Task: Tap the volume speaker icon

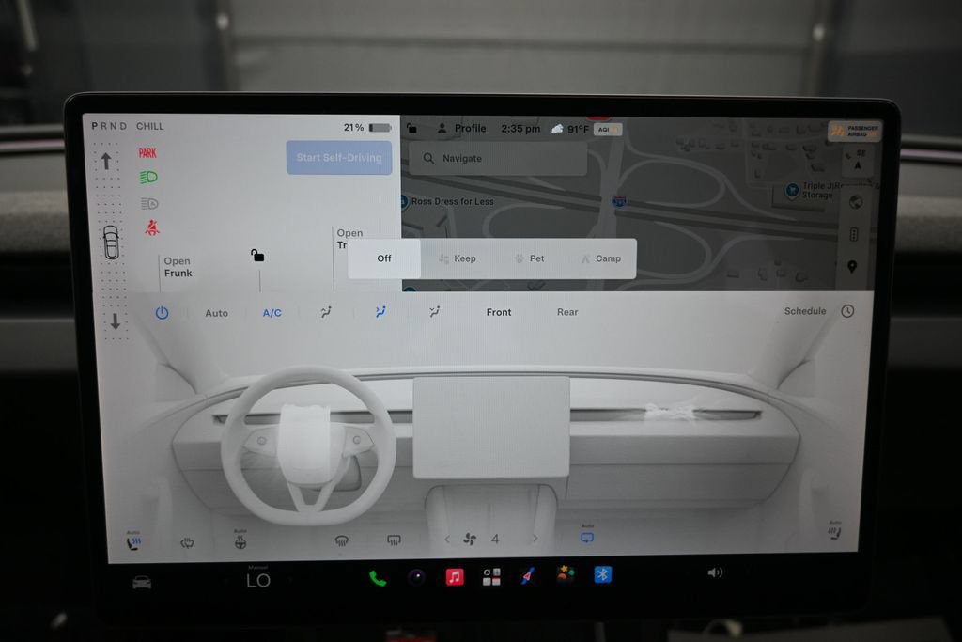Action: tap(715, 572)
